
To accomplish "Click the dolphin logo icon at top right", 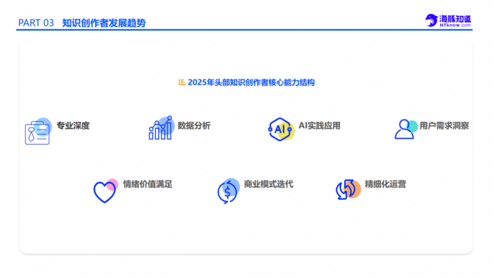I will [432, 21].
